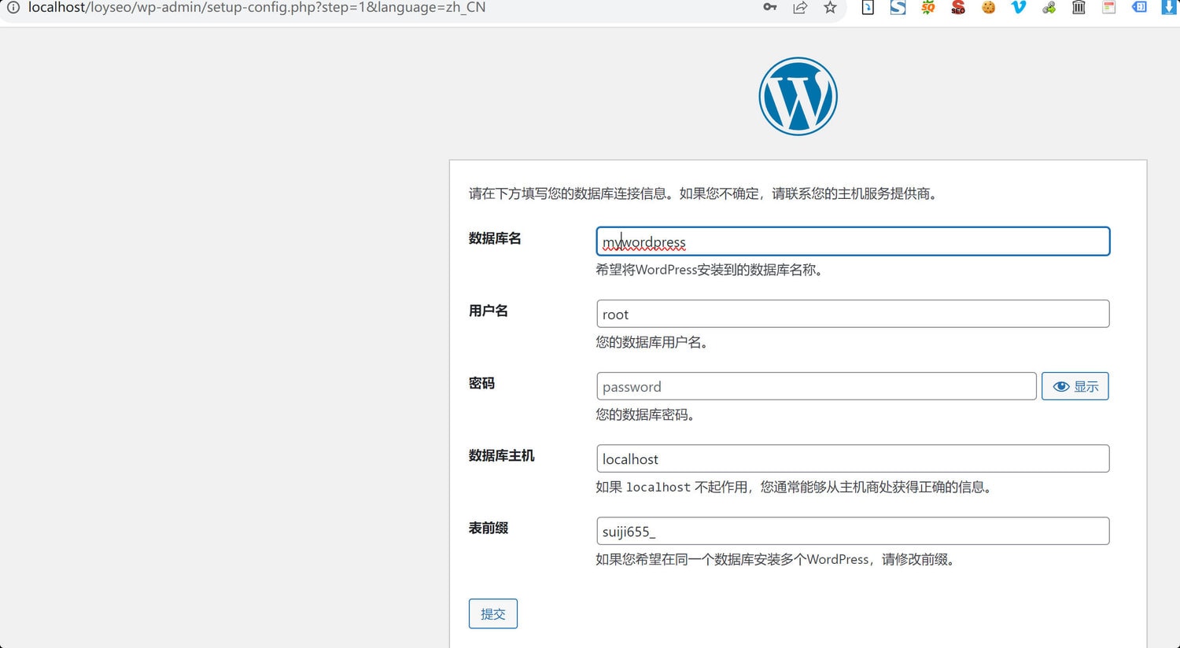The image size is (1180, 648).
Task: Click the hint 您的数据库密码。
Action: click(x=645, y=414)
